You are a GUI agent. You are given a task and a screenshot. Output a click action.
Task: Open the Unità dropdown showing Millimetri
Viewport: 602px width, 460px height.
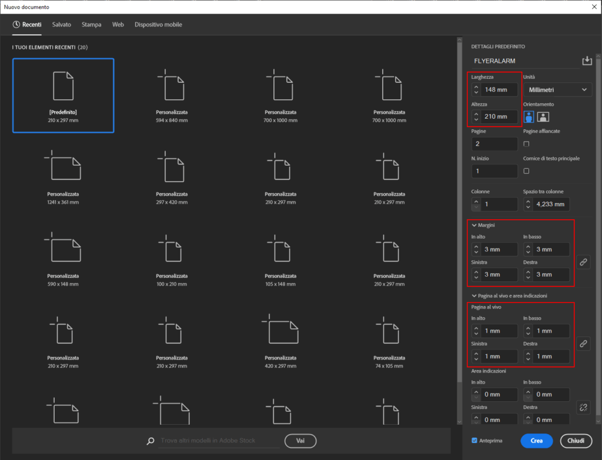[556, 89]
